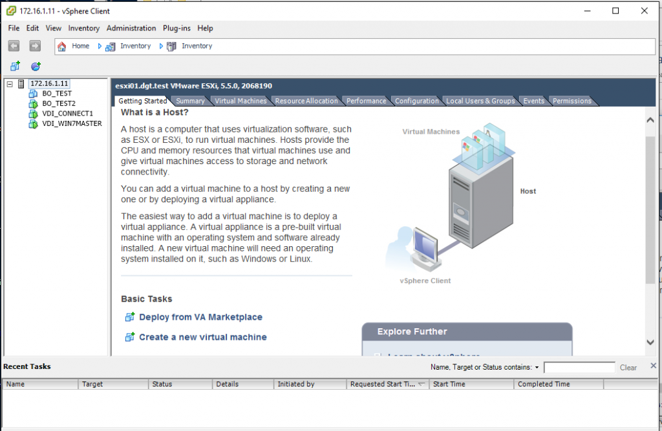
Task: Click the BO_TEST2 virtual machine icon
Action: 33,103
